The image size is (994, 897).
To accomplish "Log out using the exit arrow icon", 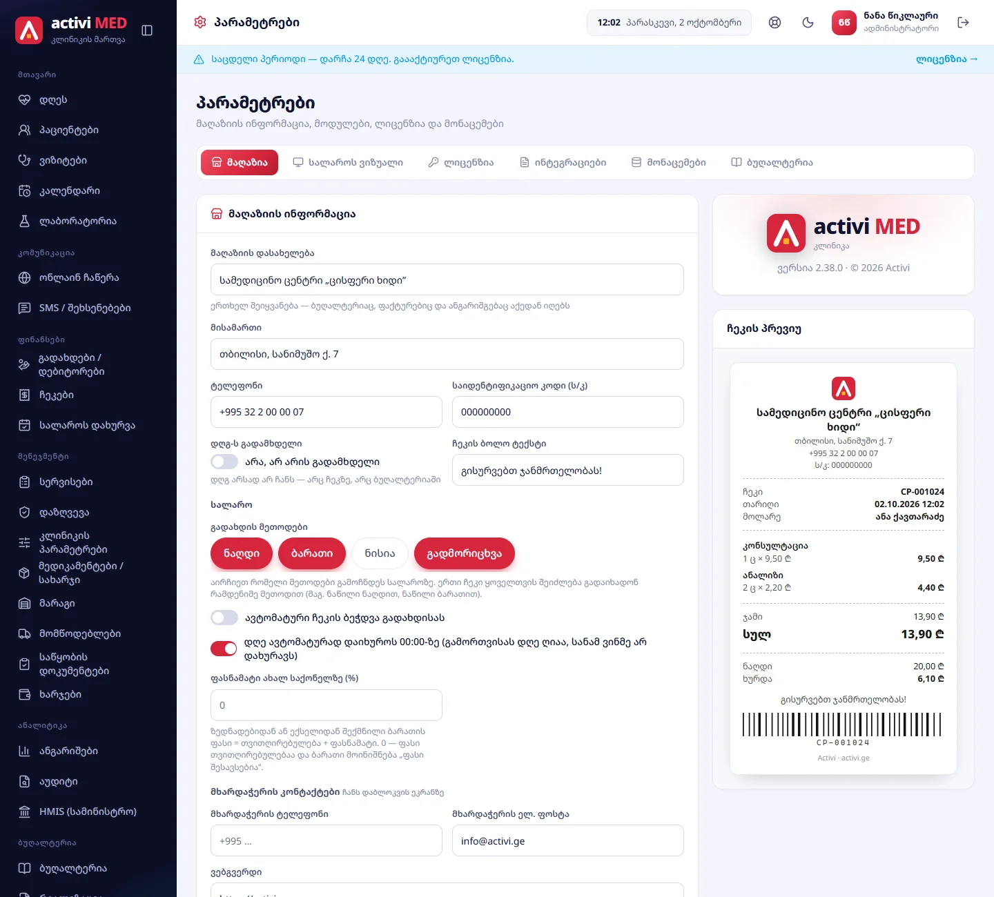I will pos(964,23).
